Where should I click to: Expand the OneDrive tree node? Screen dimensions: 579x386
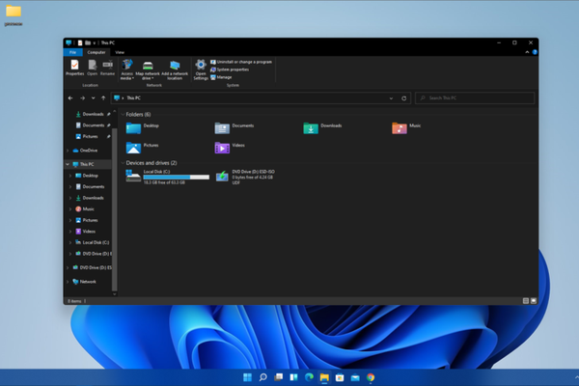69,151
